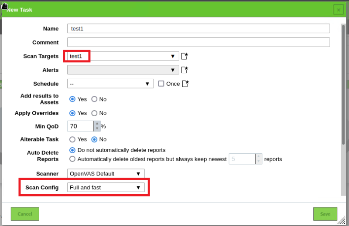This screenshot has width=349, height=226.
Task: Expand the Schedule dropdown
Action: (x=110, y=84)
